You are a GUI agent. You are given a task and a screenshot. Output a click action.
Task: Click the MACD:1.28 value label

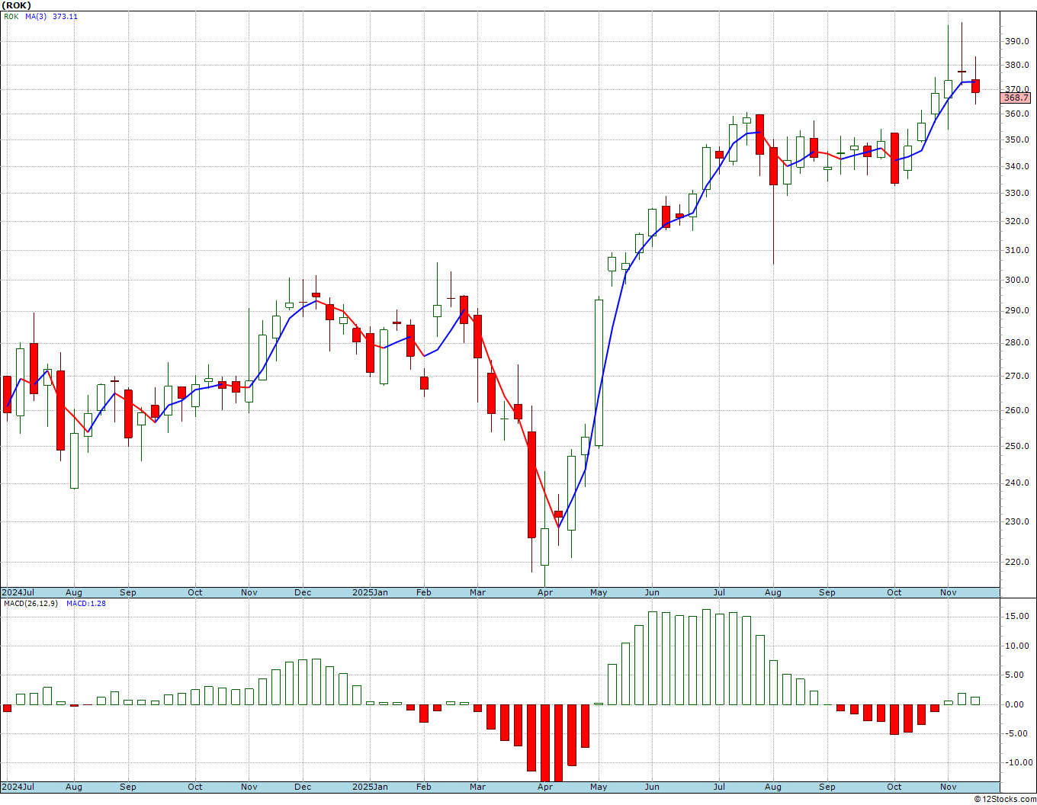[85, 604]
